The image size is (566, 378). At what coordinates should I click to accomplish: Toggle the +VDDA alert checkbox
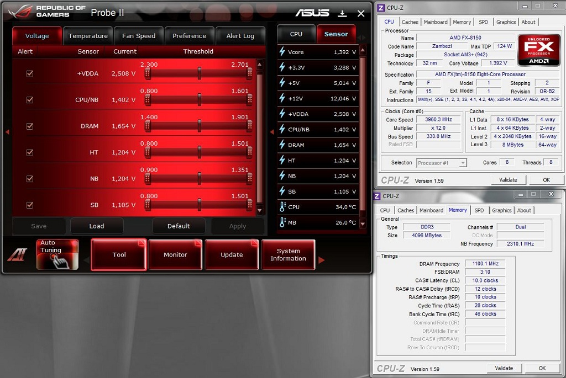coord(30,73)
